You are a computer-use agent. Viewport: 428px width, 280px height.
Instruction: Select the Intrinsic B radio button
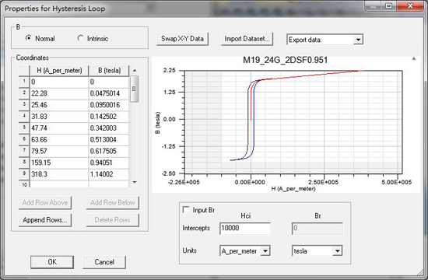pos(80,38)
